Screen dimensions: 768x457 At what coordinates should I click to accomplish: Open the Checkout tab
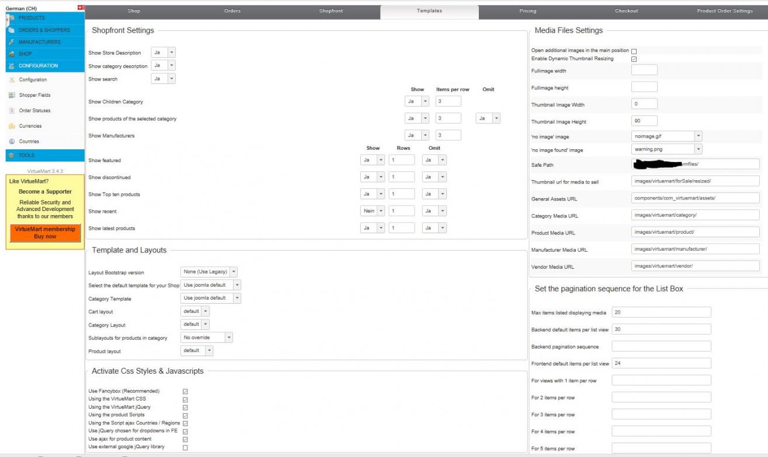(x=626, y=11)
